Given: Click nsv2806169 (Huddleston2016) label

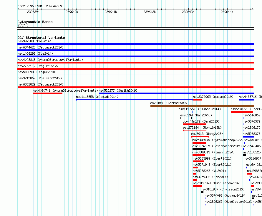Looking at the screenshot, I should point(217,183).
